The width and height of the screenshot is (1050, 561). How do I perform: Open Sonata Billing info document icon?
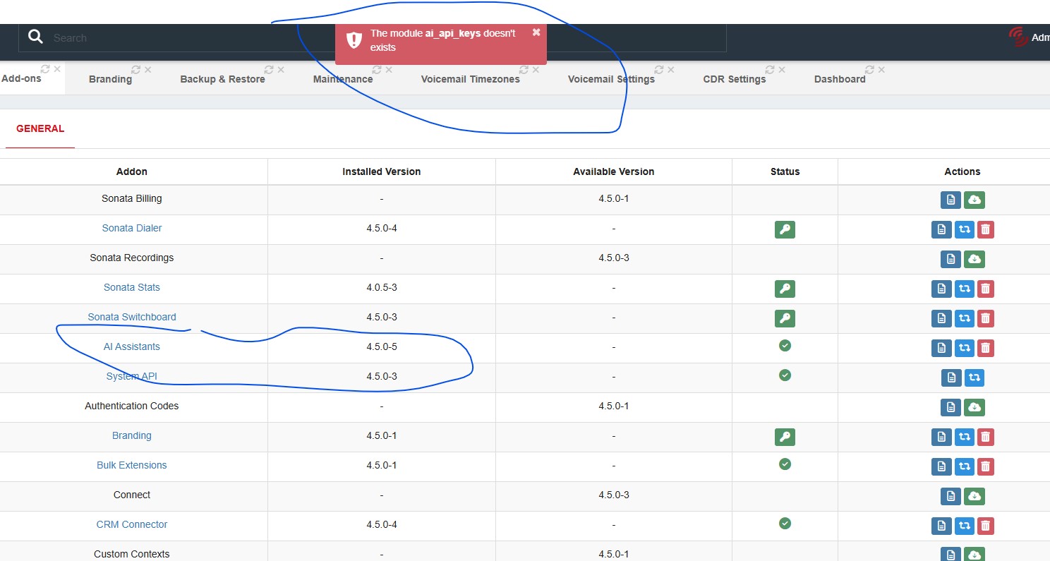point(951,200)
